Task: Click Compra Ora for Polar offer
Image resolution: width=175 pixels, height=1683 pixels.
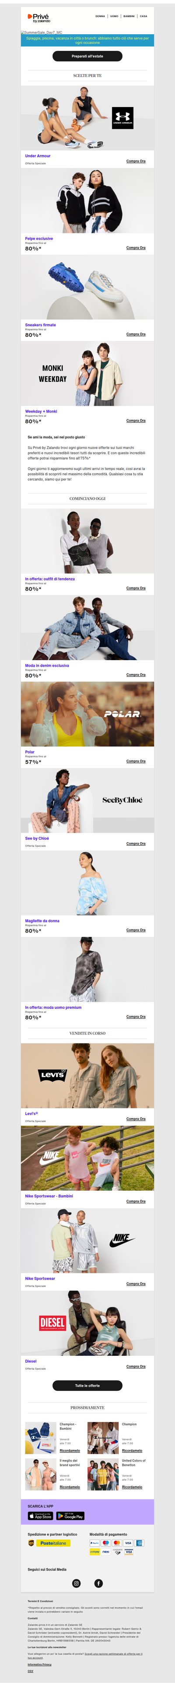Action: [136, 761]
